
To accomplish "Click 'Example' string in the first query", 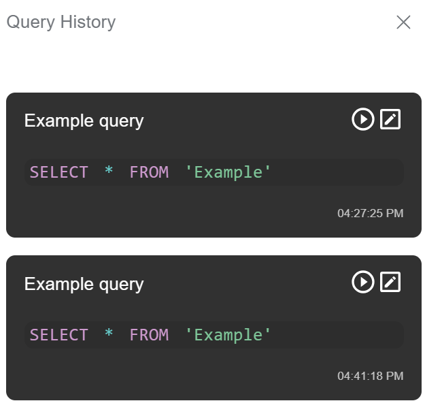I will [228, 172].
